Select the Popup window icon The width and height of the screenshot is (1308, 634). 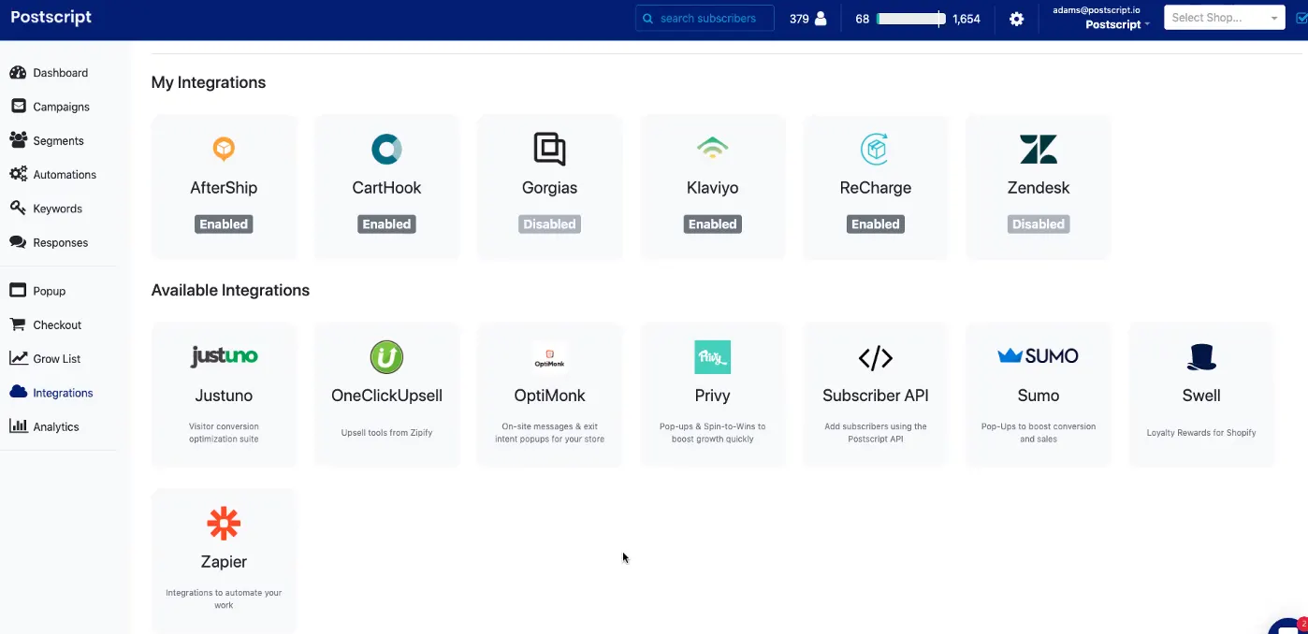click(17, 291)
